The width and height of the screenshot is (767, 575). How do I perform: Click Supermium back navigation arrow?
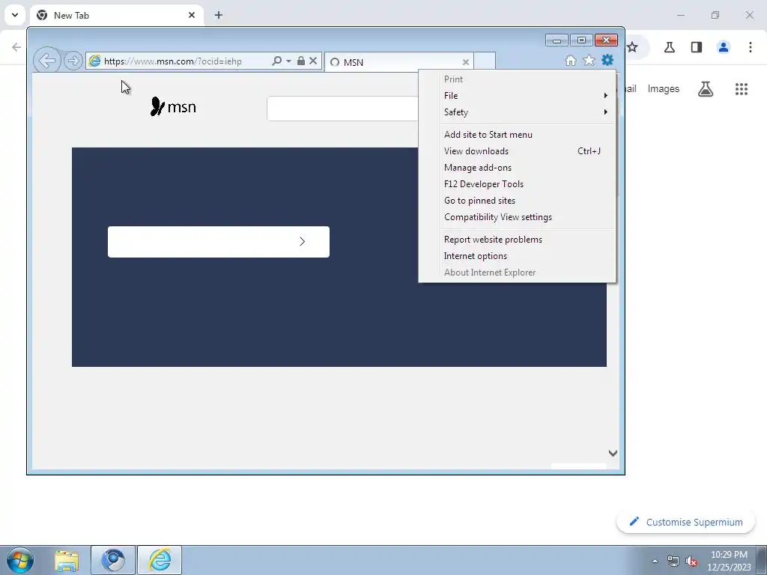point(16,47)
